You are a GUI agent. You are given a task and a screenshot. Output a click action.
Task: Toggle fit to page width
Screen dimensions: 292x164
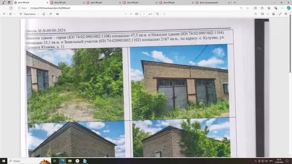(136, 14)
